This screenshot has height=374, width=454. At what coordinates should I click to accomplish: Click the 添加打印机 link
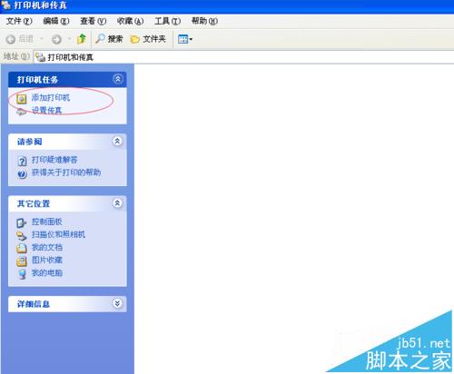pos(51,98)
